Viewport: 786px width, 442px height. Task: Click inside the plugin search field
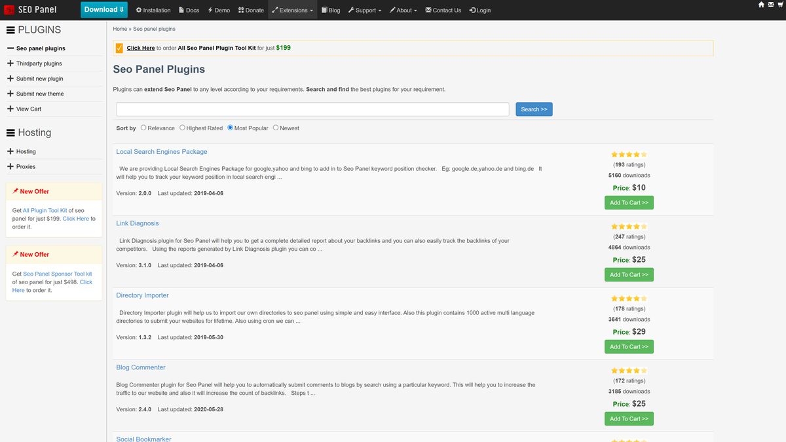pos(312,109)
